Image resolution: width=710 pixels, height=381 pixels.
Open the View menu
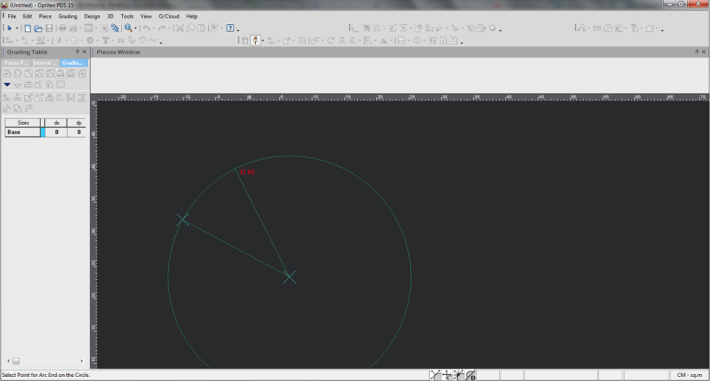point(146,17)
